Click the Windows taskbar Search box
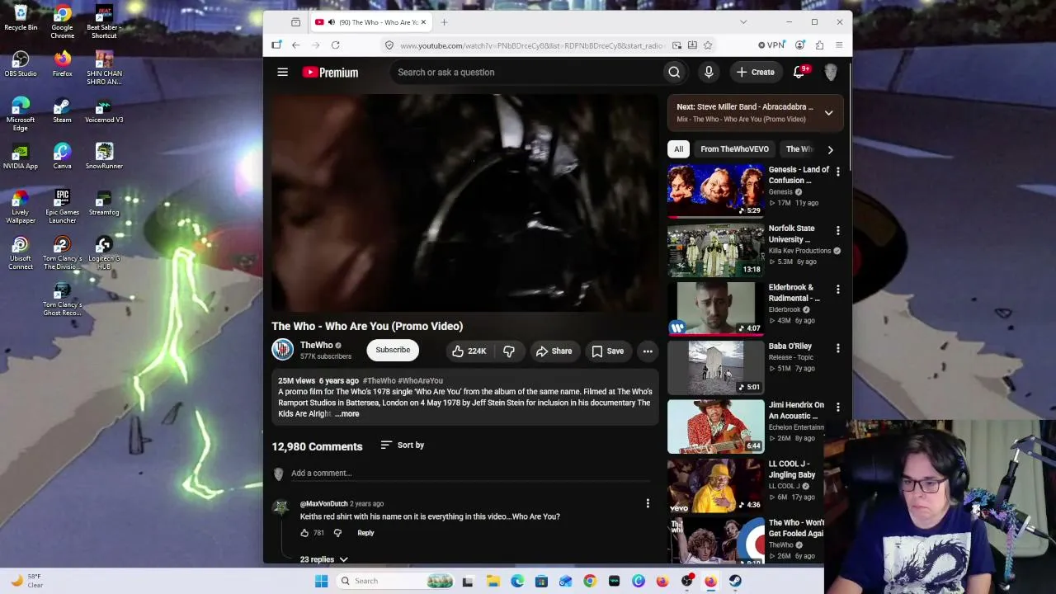 [396, 581]
